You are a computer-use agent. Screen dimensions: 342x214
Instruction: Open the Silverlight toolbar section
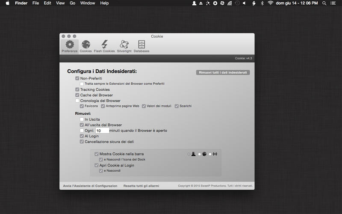124,46
